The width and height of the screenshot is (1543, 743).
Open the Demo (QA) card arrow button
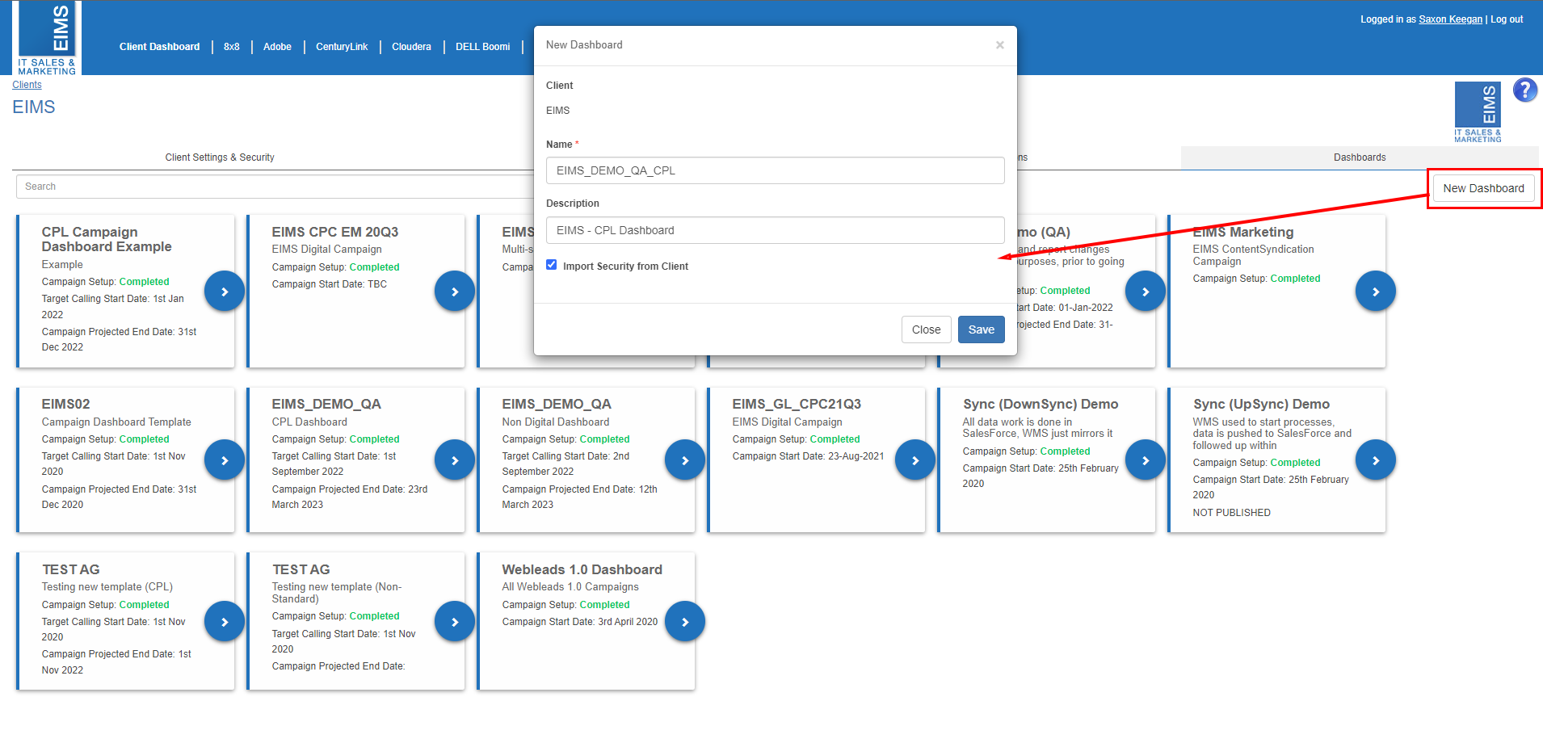tap(1146, 292)
